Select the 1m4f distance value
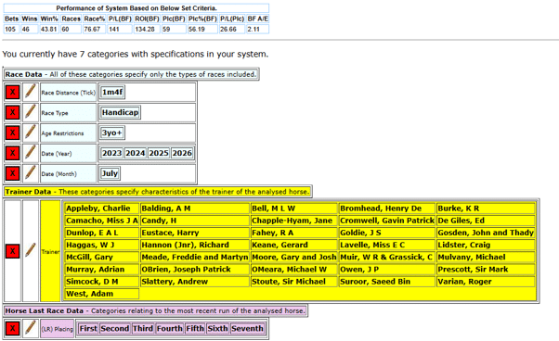Viewport: 559px width, 341px height. tap(112, 93)
